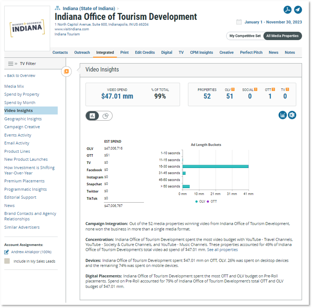This screenshot has height=308, width=312.
Task: Open Events Activity in sidebar
Action: [18, 135]
